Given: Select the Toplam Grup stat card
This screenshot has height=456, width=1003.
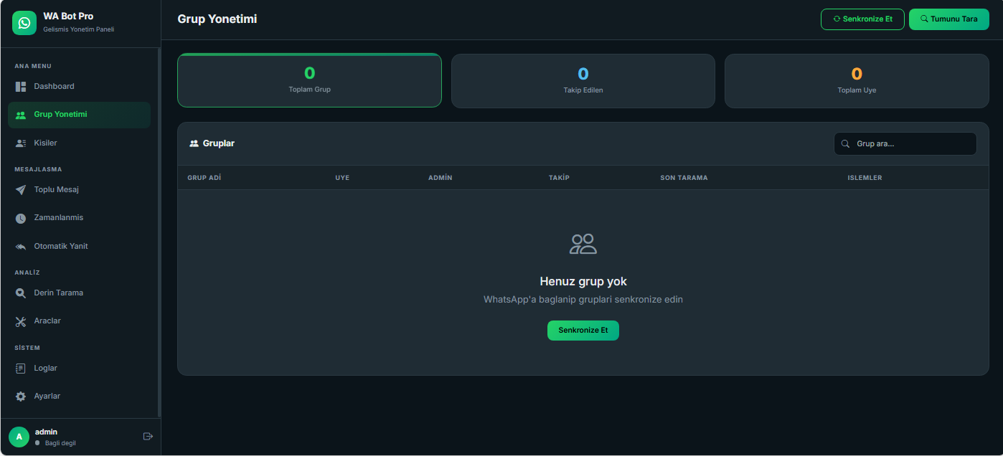Looking at the screenshot, I should (x=309, y=80).
